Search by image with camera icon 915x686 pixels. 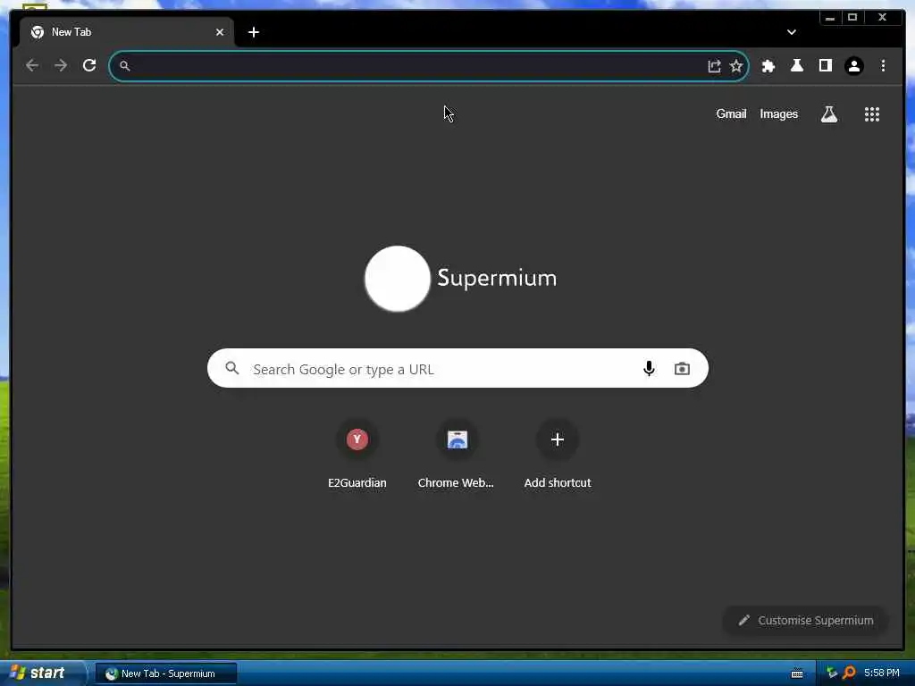coord(682,369)
